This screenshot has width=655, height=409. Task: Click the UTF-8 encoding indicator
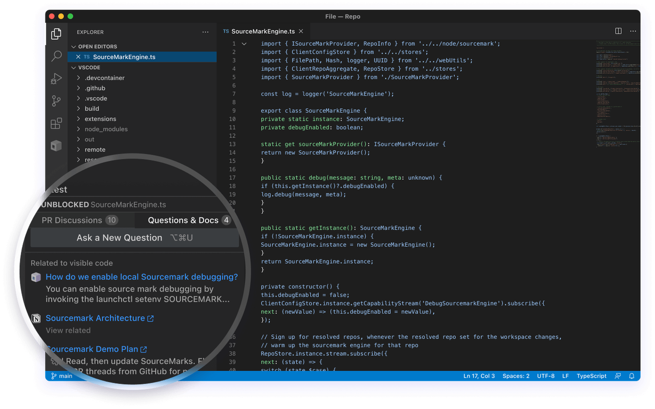pos(546,376)
